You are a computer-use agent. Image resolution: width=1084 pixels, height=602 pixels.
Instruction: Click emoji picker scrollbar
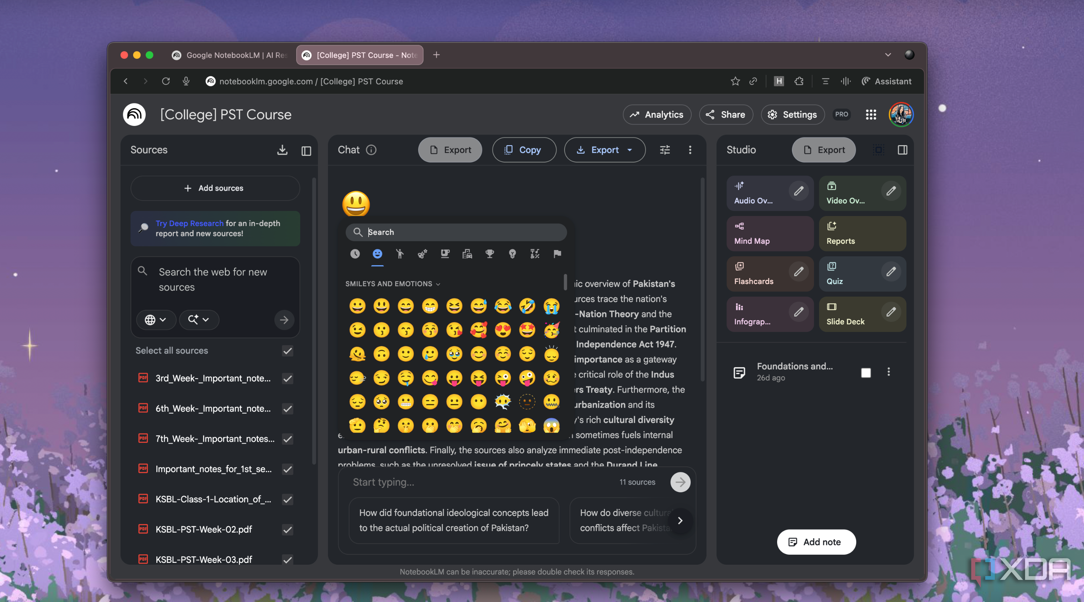coord(565,282)
